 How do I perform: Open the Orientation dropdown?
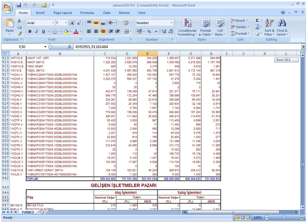(112, 23)
